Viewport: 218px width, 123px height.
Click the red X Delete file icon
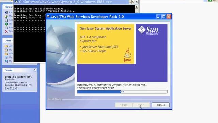(6, 31)
